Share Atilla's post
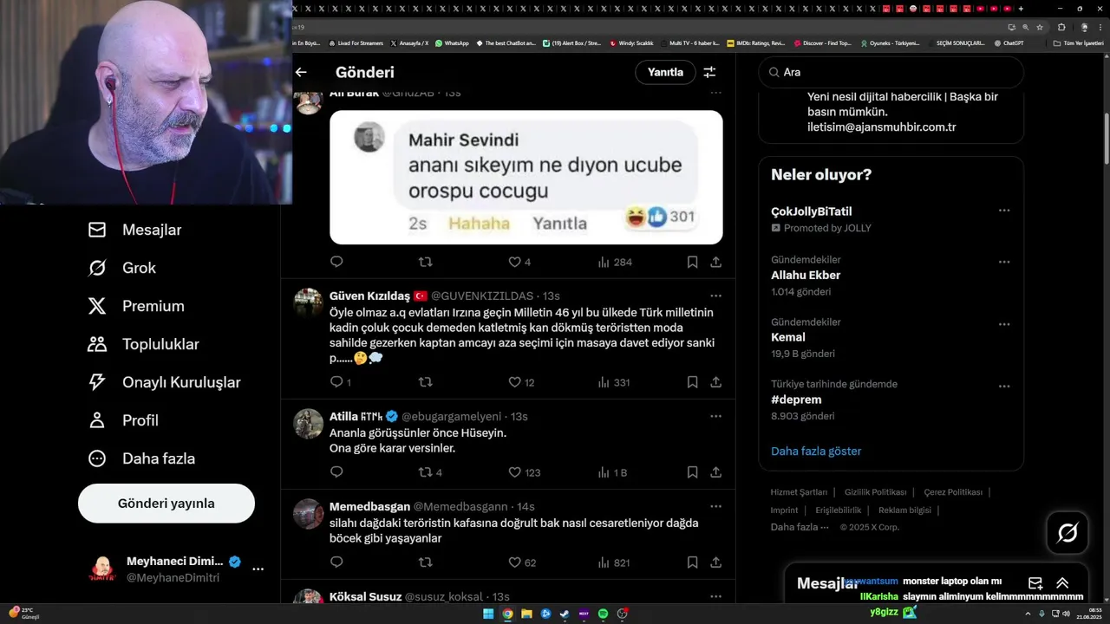Viewport: 1110px width, 624px height. click(x=716, y=472)
